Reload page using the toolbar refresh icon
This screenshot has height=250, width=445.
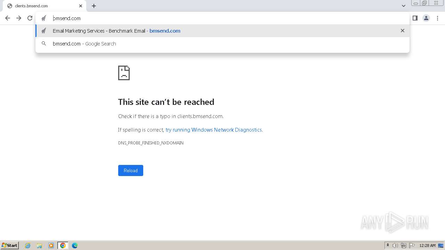(30, 18)
